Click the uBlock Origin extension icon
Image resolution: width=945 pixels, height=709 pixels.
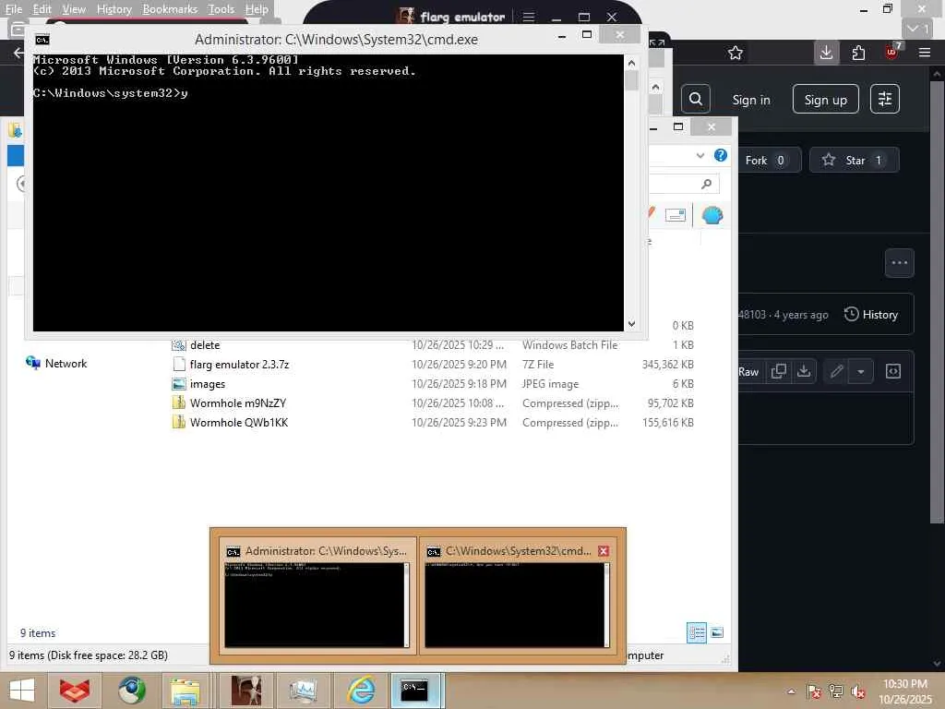[x=892, y=52]
